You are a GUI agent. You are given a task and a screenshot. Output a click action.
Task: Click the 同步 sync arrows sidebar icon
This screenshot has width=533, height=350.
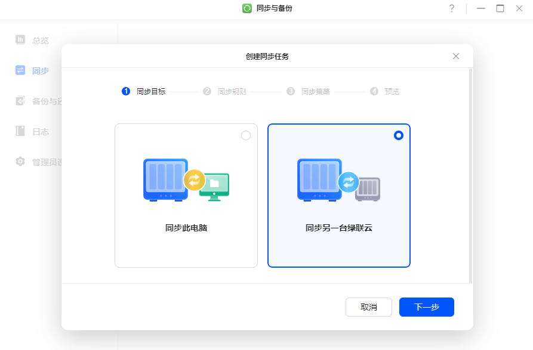coord(20,70)
